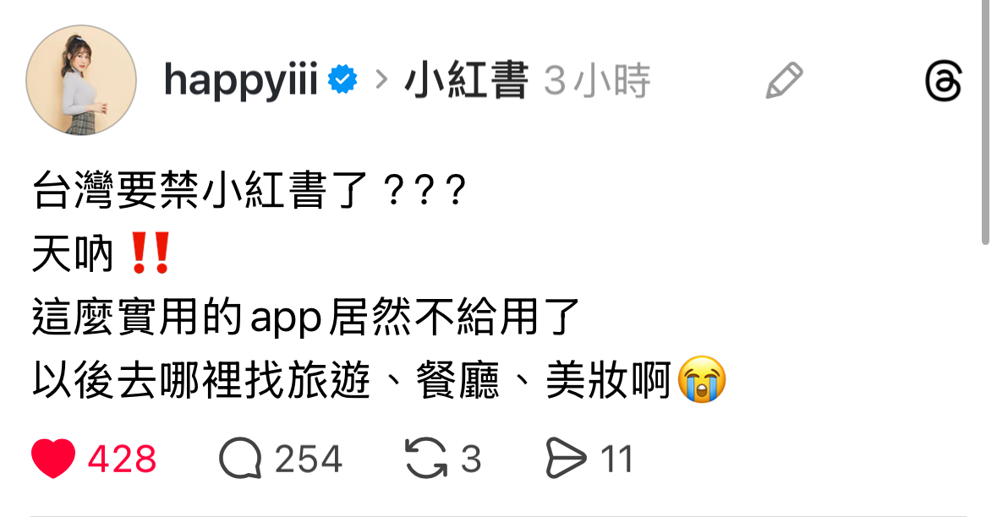
Task: Share the post using paper plane icon
Action: 565,458
